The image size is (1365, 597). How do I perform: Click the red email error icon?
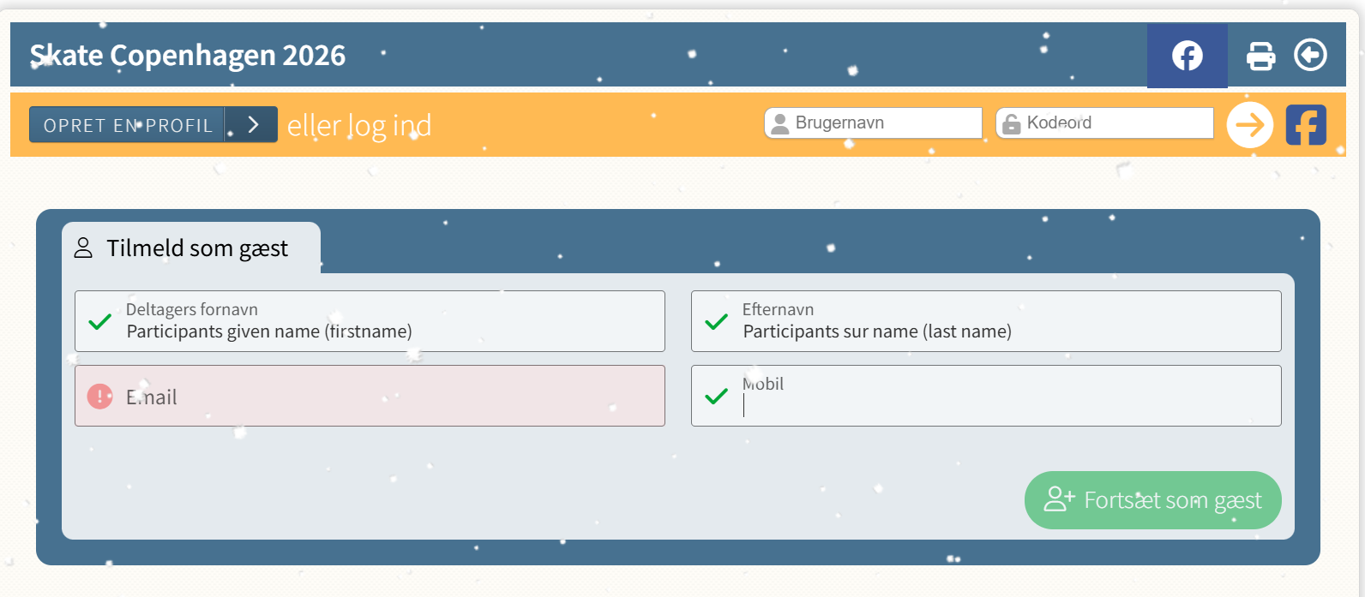pos(100,397)
